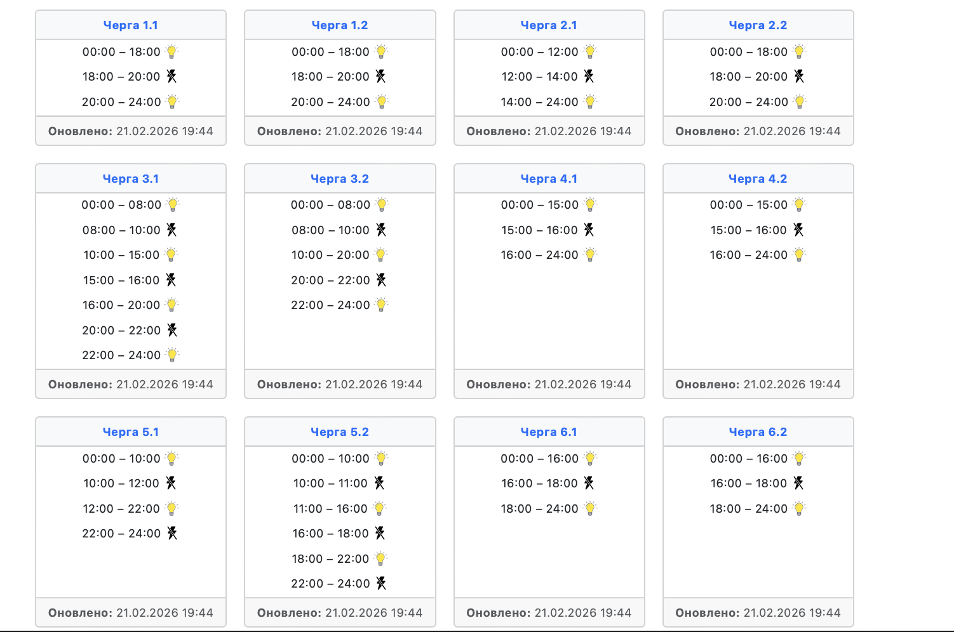Open the Черга 2.1 queue link
The height and width of the screenshot is (632, 954).
pyautogui.click(x=549, y=25)
